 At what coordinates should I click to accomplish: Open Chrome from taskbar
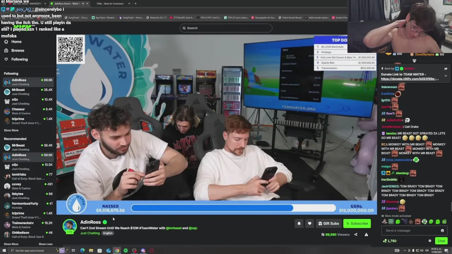click(x=117, y=250)
